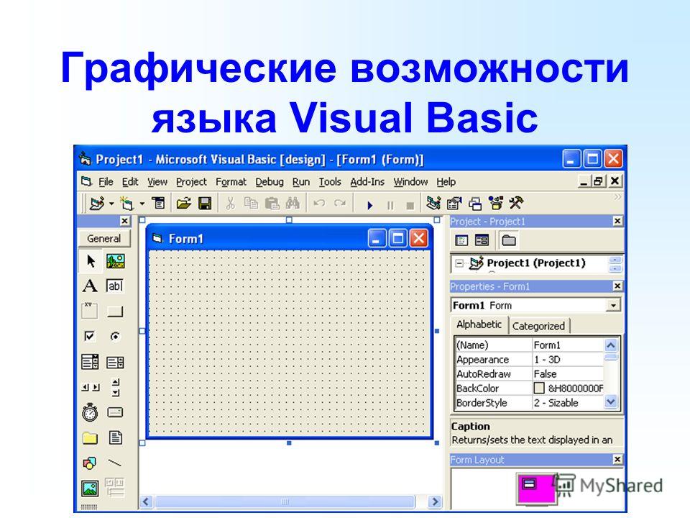The height and width of the screenshot is (518, 690).
Task: Open Object Browser toolbar icon
Action: (496, 203)
